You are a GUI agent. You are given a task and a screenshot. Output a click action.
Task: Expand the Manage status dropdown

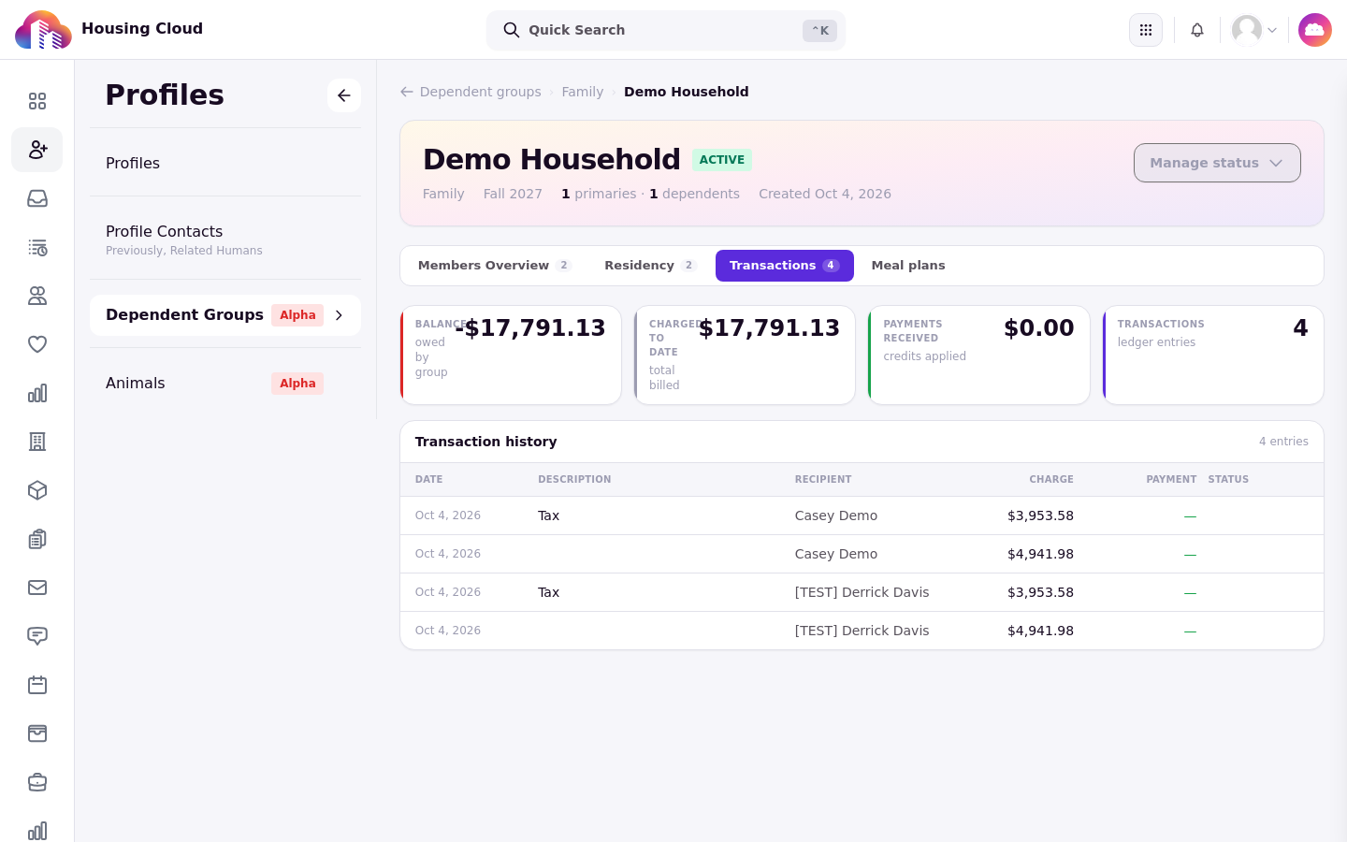1217,163
